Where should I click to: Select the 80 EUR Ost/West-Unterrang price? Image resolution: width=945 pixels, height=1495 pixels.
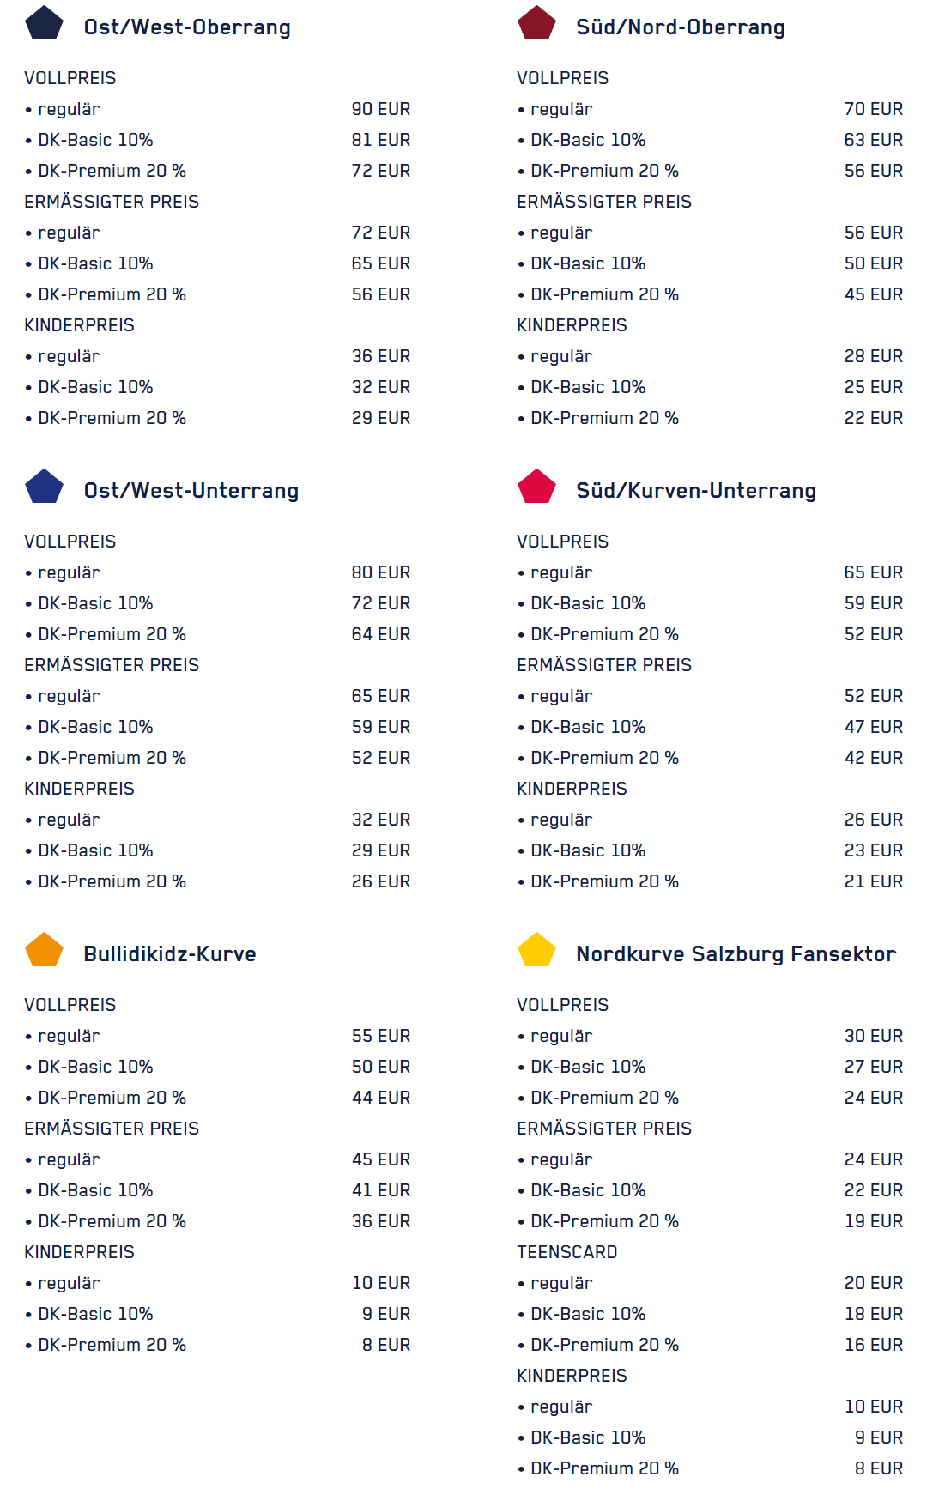380,572
